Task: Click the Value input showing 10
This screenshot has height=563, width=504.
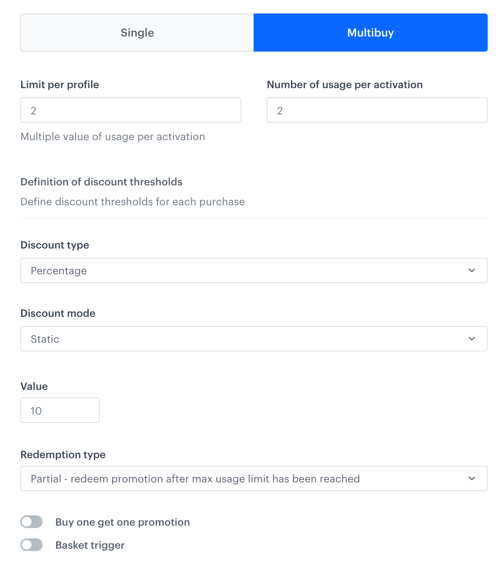Action: pos(60,410)
